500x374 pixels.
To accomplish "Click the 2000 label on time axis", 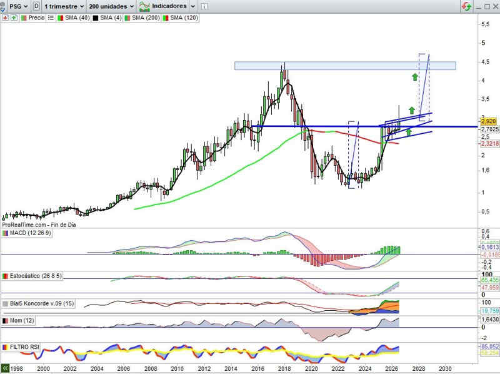I will (x=43, y=369).
